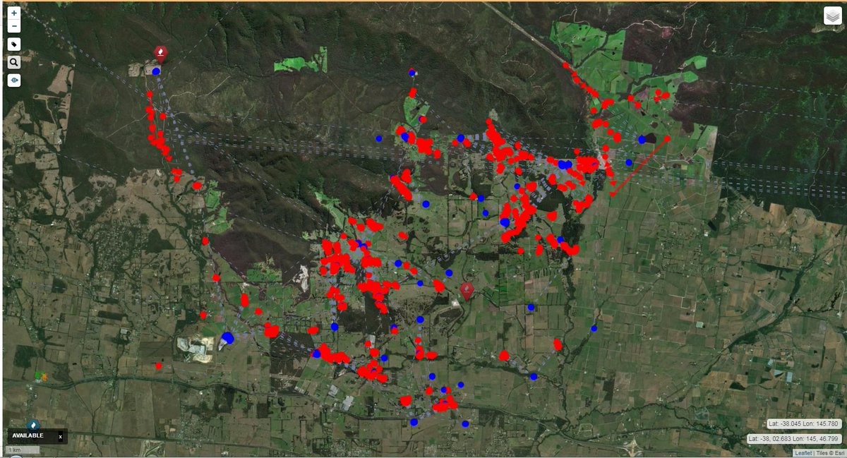Click the green marker icon near bottom-left

pos(37,375)
